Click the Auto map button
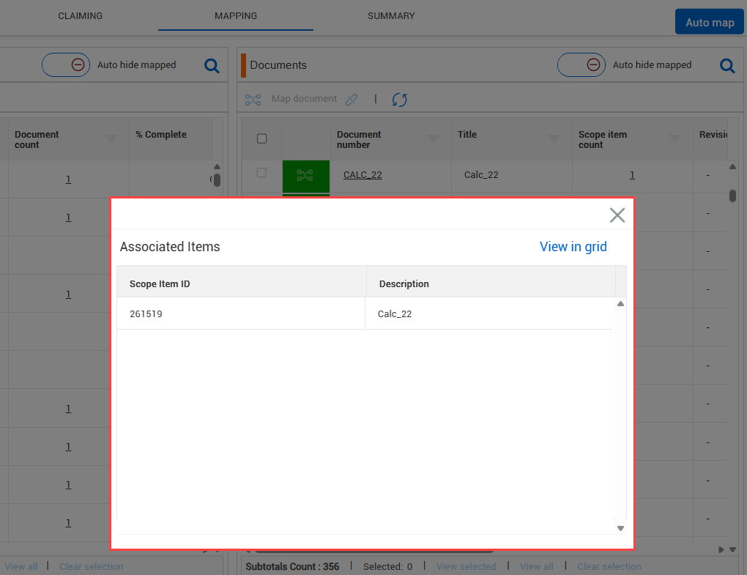The height and width of the screenshot is (575, 747). [x=709, y=22]
